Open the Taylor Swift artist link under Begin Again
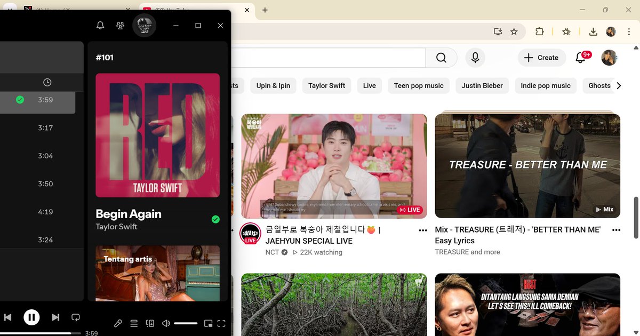 pyautogui.click(x=116, y=227)
